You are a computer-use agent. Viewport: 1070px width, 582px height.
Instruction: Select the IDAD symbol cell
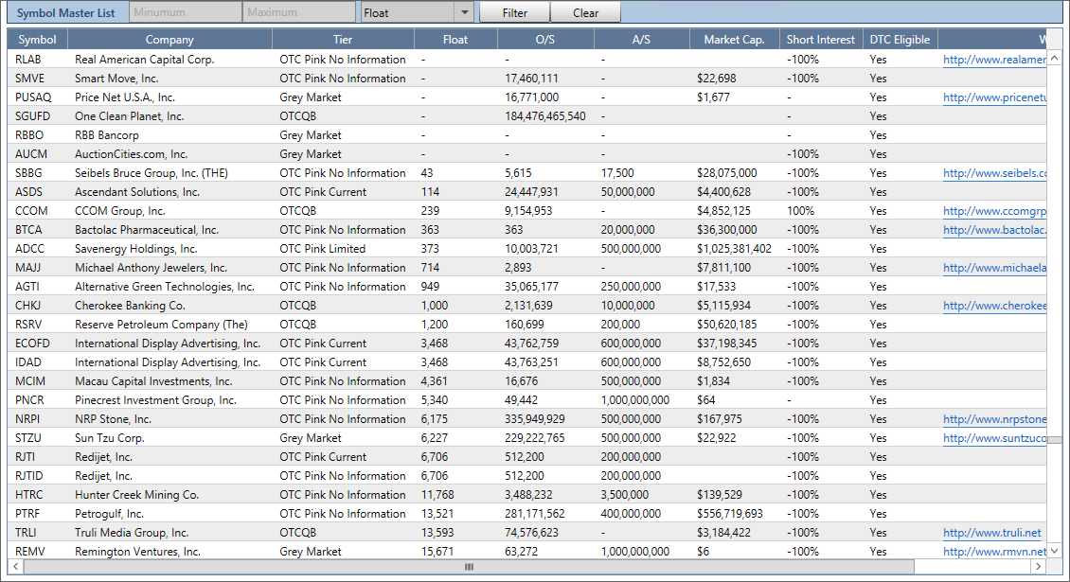tap(28, 362)
